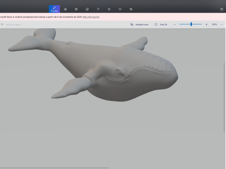Screen dimensions: 226x169
Task: Select the Pinceles brushes tab
Action: coord(54,9)
